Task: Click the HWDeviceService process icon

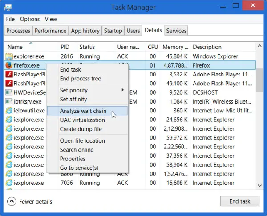Action: pos(9,92)
